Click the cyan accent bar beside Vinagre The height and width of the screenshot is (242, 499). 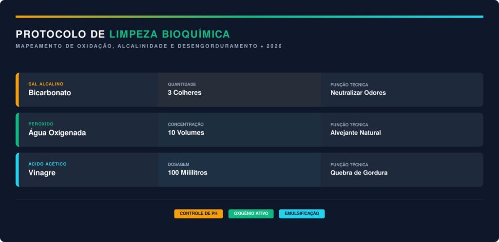tap(17, 170)
